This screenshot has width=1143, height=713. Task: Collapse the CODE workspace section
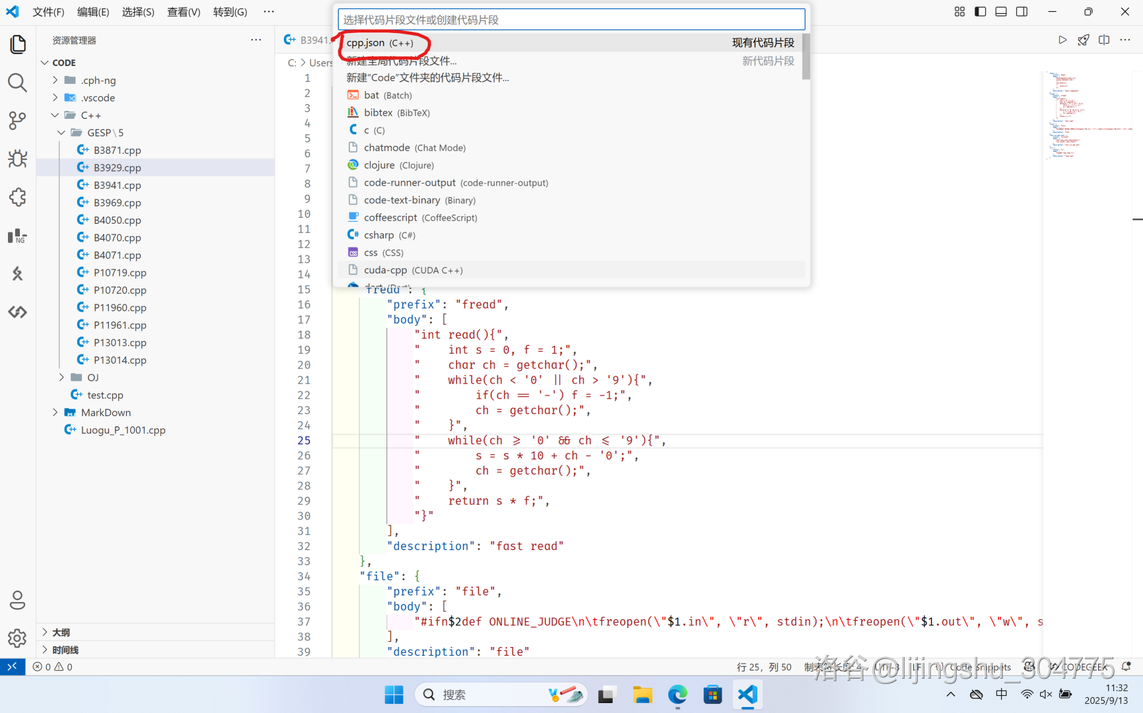(155, 63)
